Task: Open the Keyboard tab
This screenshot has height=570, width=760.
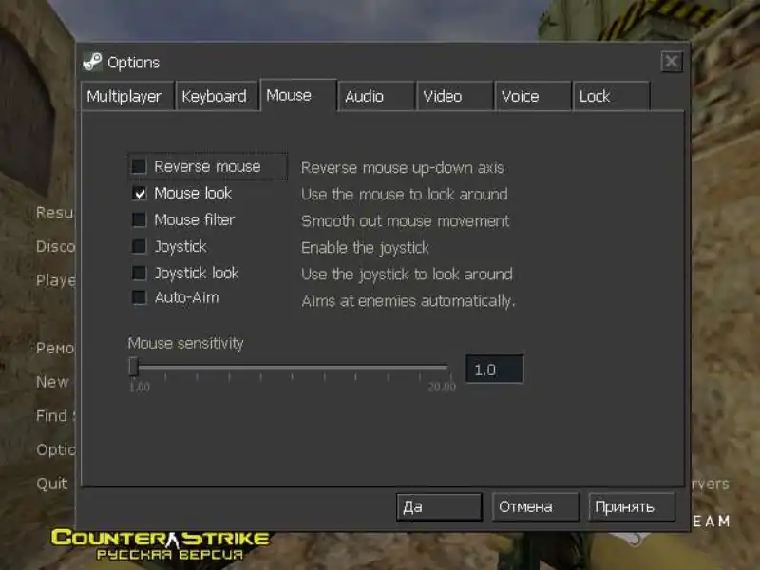Action: (217, 96)
